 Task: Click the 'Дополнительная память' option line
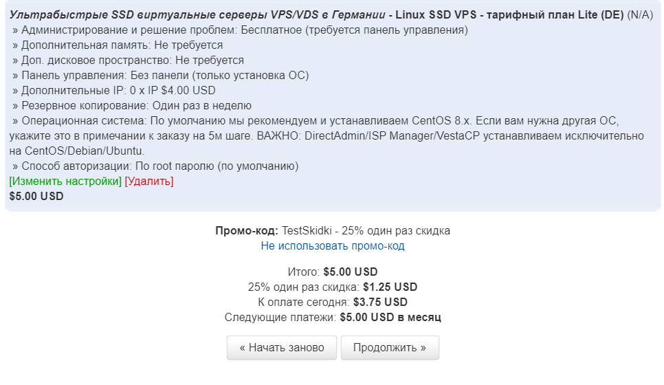(118, 45)
